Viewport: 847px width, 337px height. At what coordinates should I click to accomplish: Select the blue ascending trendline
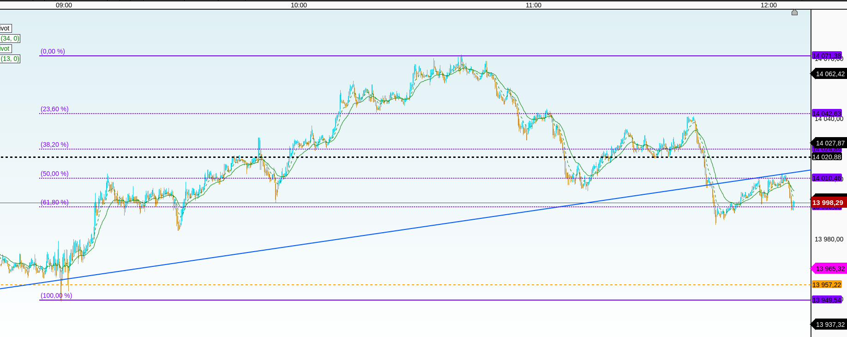405,229
